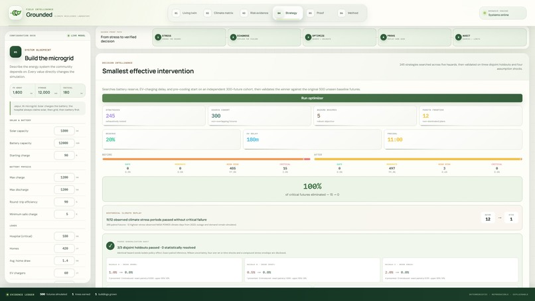
Task: Click the Before 12 replay box
Action: pyautogui.click(x=488, y=218)
